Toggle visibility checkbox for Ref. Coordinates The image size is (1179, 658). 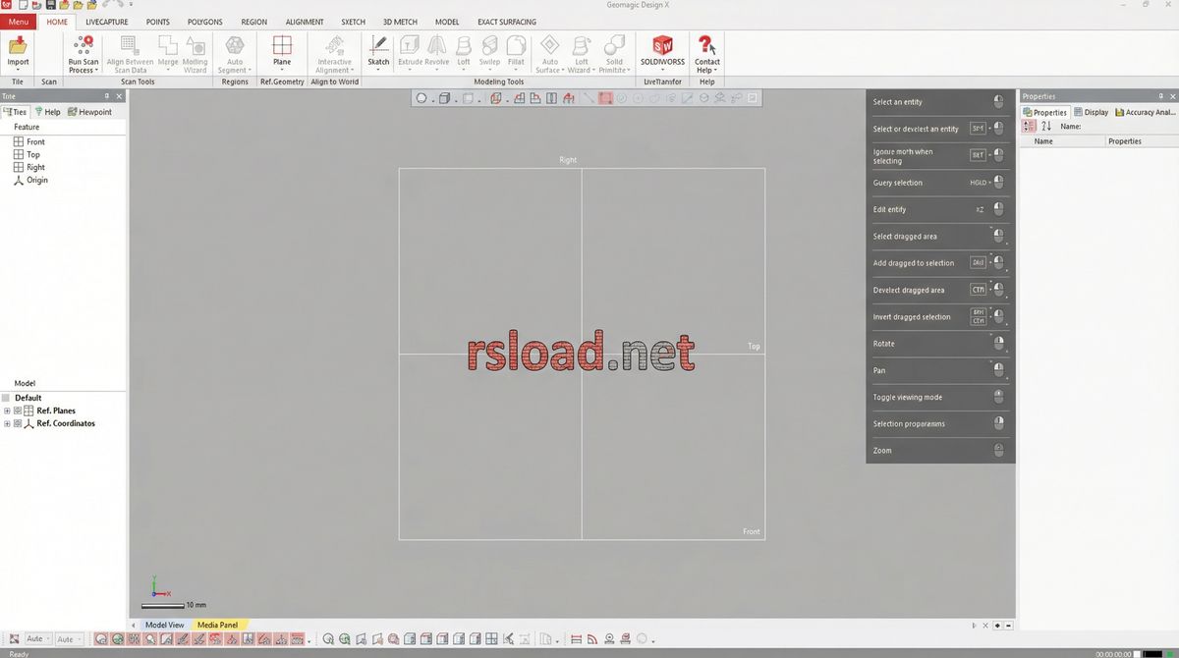click(x=18, y=423)
